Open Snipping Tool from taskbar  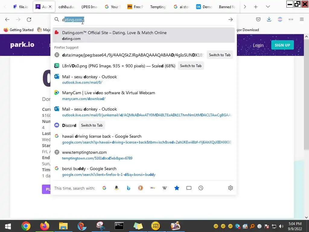(100, 226)
